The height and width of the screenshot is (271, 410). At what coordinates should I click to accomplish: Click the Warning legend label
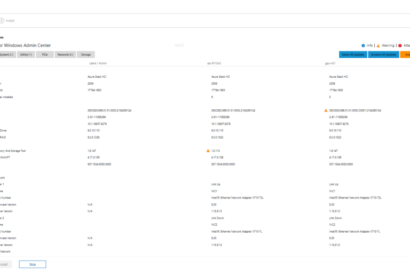pos(388,46)
